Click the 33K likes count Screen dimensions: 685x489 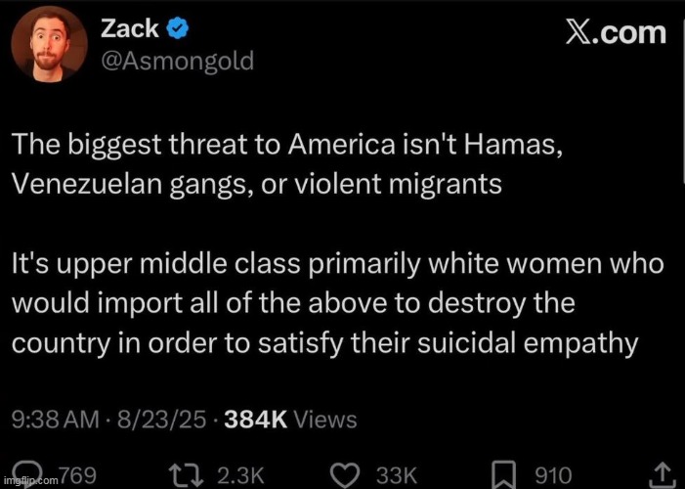pos(397,476)
